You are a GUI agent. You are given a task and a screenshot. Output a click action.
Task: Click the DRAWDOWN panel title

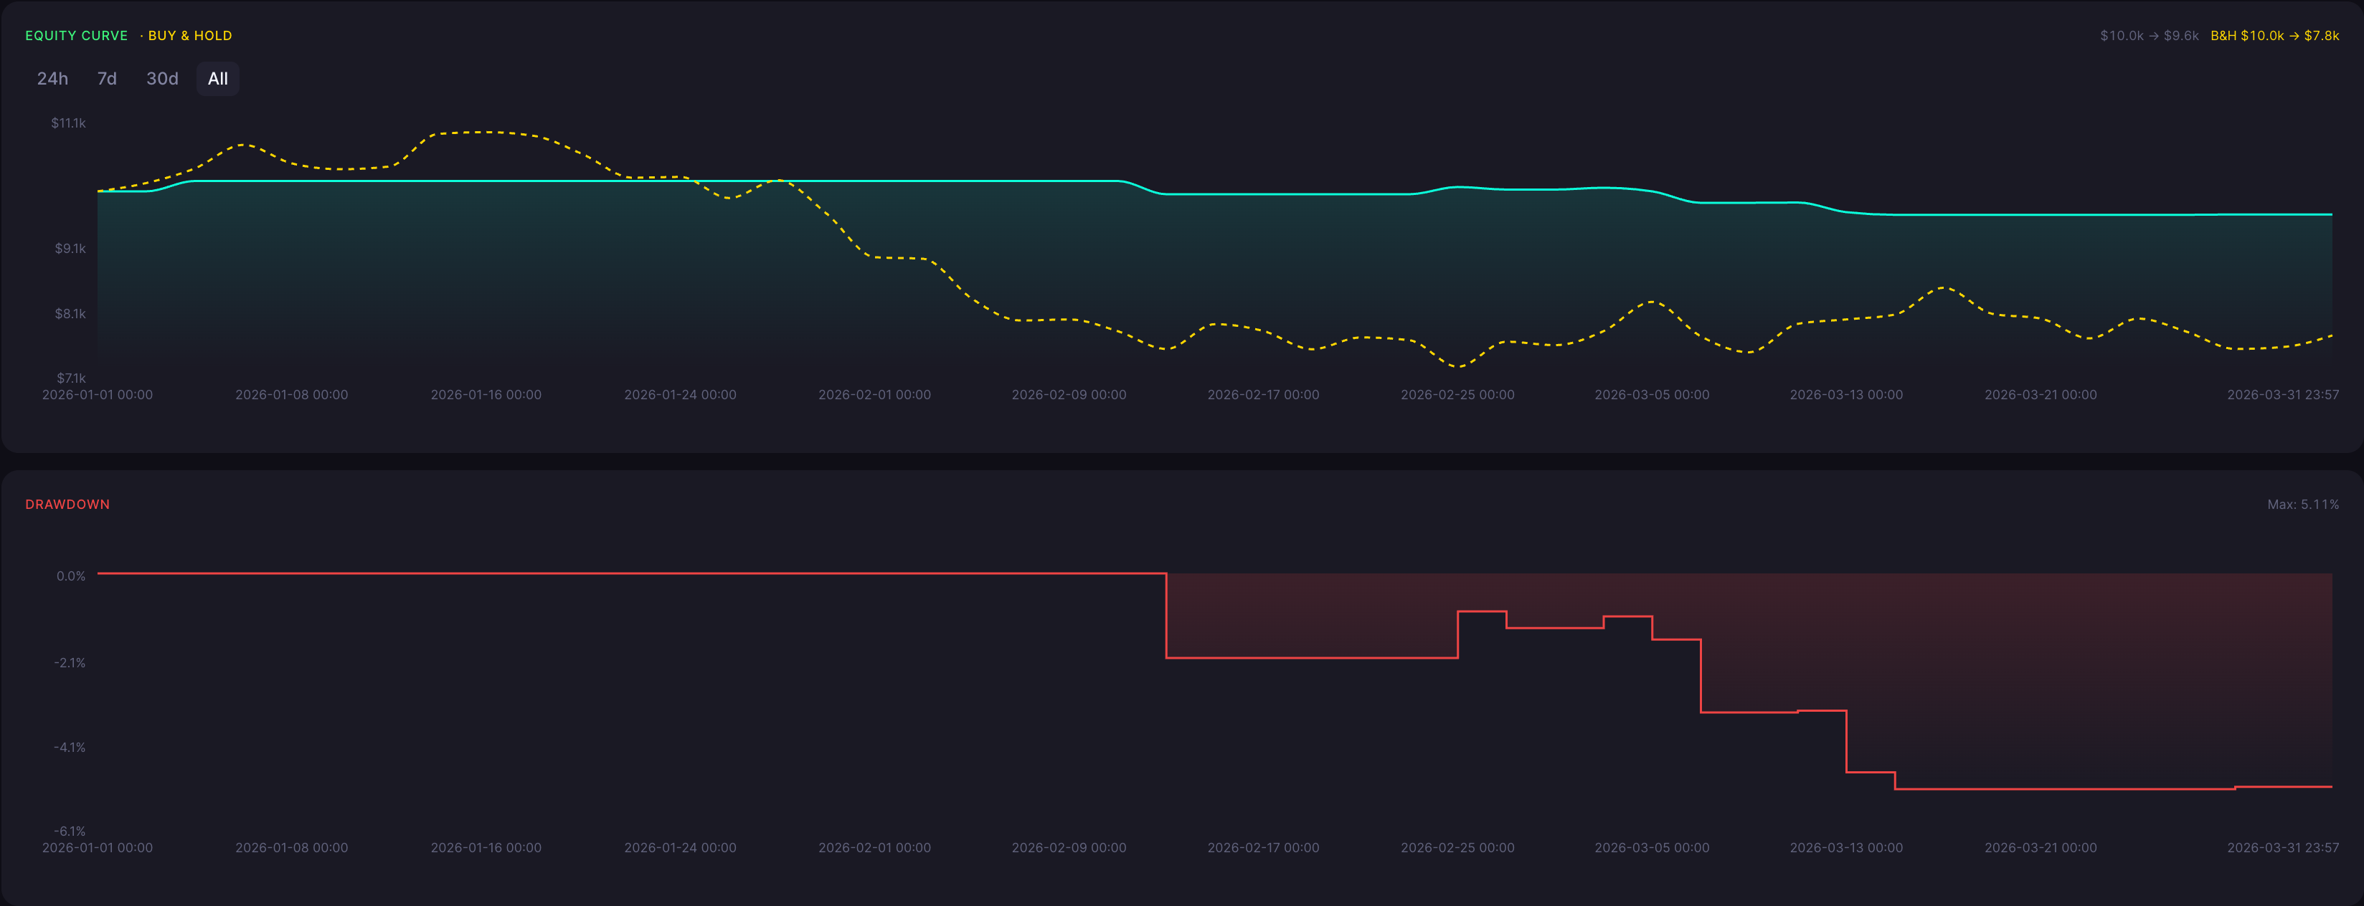(x=67, y=505)
